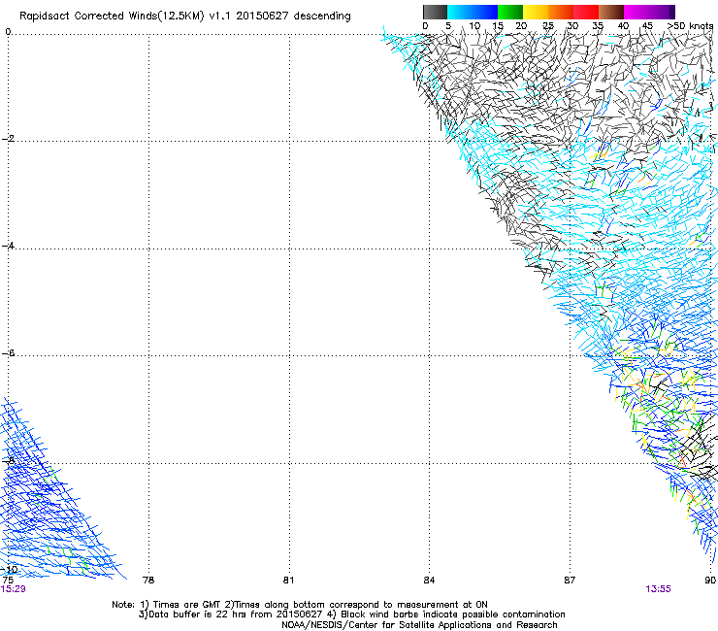718x631 pixels.
Task: Click the brown 35-40 knots legend swatch
Action: pyautogui.click(x=611, y=12)
